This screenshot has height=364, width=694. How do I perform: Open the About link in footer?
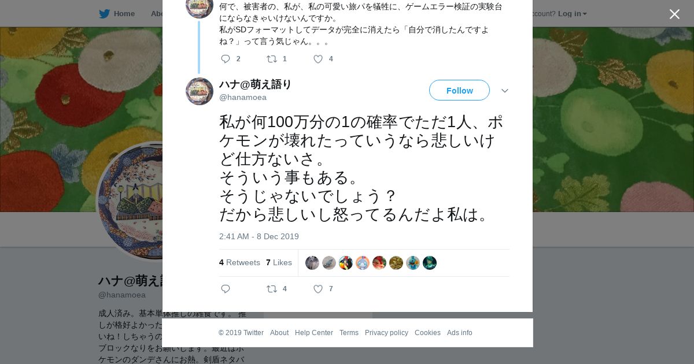point(279,333)
